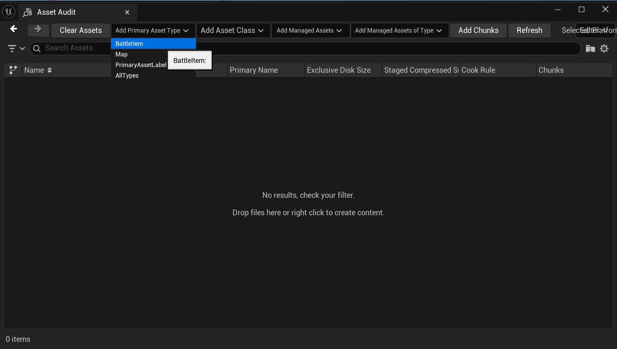Choose AllTypes in the dropdown list
This screenshot has width=617, height=349.
pyautogui.click(x=153, y=75)
